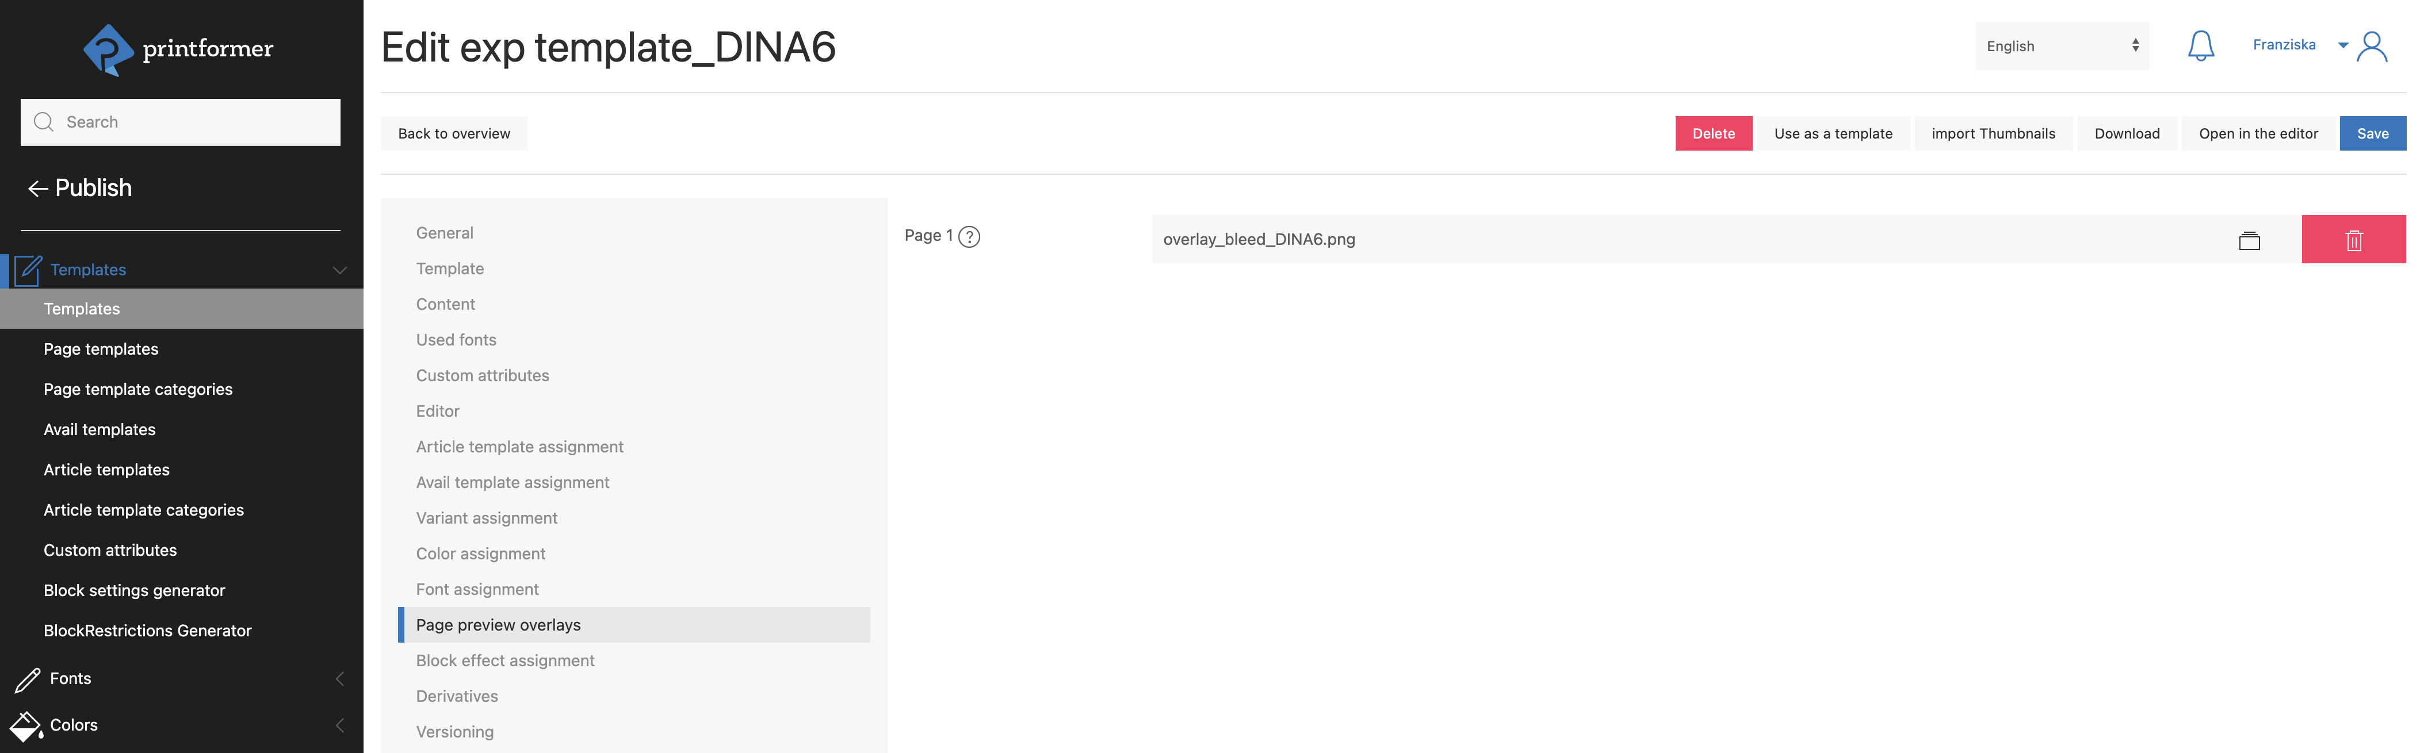Open media browser icon for overlay file
Viewport: 2424px width, 753px height.
tap(2249, 241)
